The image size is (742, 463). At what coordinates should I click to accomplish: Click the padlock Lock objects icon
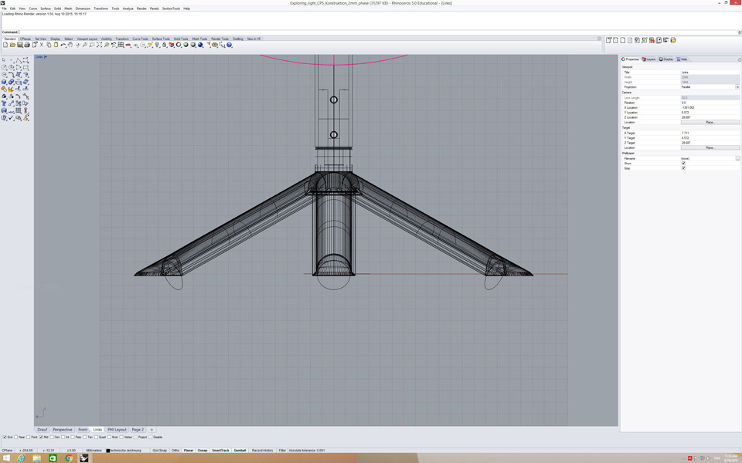164,45
